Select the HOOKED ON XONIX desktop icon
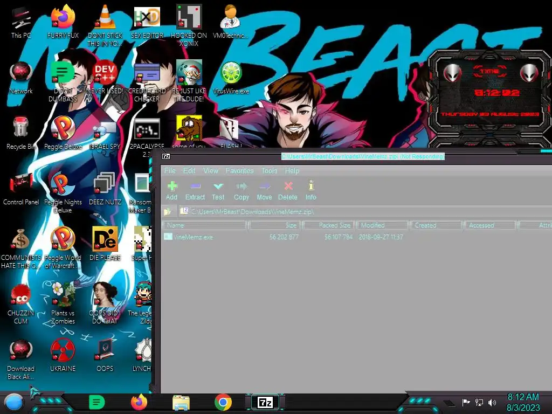Viewport: 552px width, 414px height. (189, 26)
